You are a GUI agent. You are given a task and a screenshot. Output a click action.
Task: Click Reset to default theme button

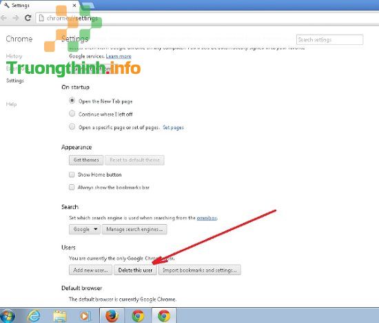[134, 160]
